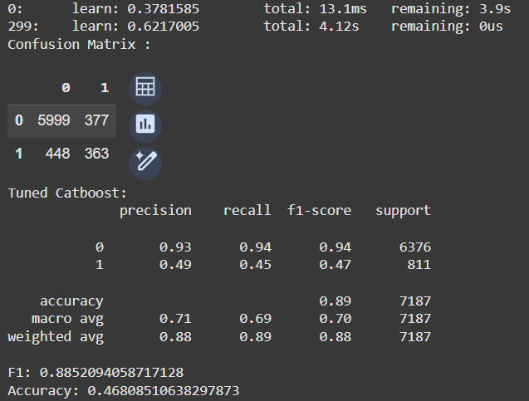Click learn value 0.6217005
Screen dimensions: 529x401
tap(164, 27)
